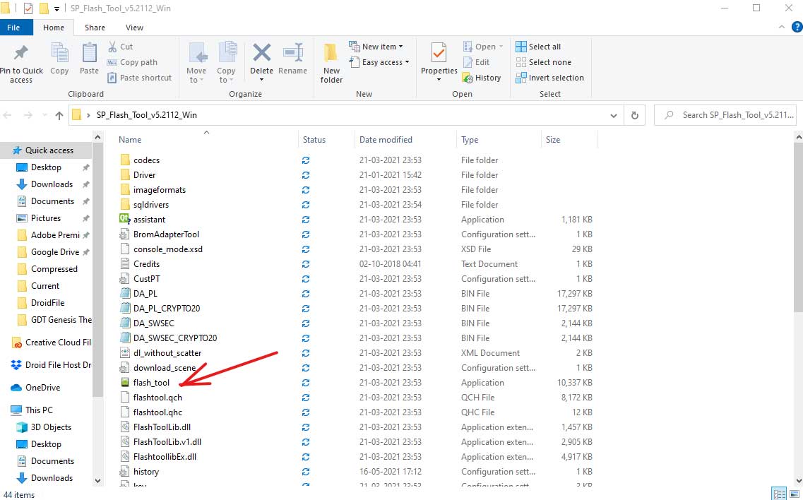Click the Copy icon in Clipboard group
This screenshot has height=500, width=803.
click(59, 52)
